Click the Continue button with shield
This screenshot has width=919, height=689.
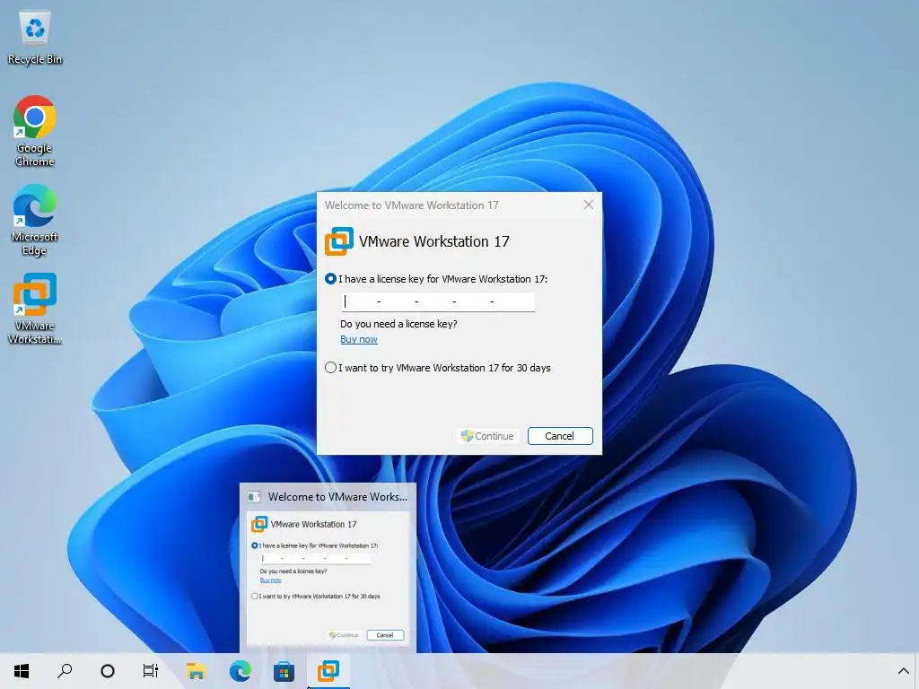click(x=487, y=436)
